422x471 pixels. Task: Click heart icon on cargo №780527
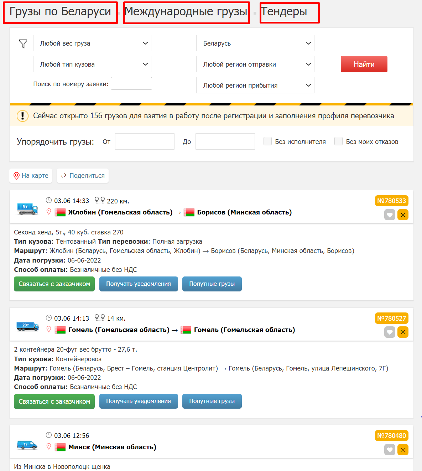(390, 332)
